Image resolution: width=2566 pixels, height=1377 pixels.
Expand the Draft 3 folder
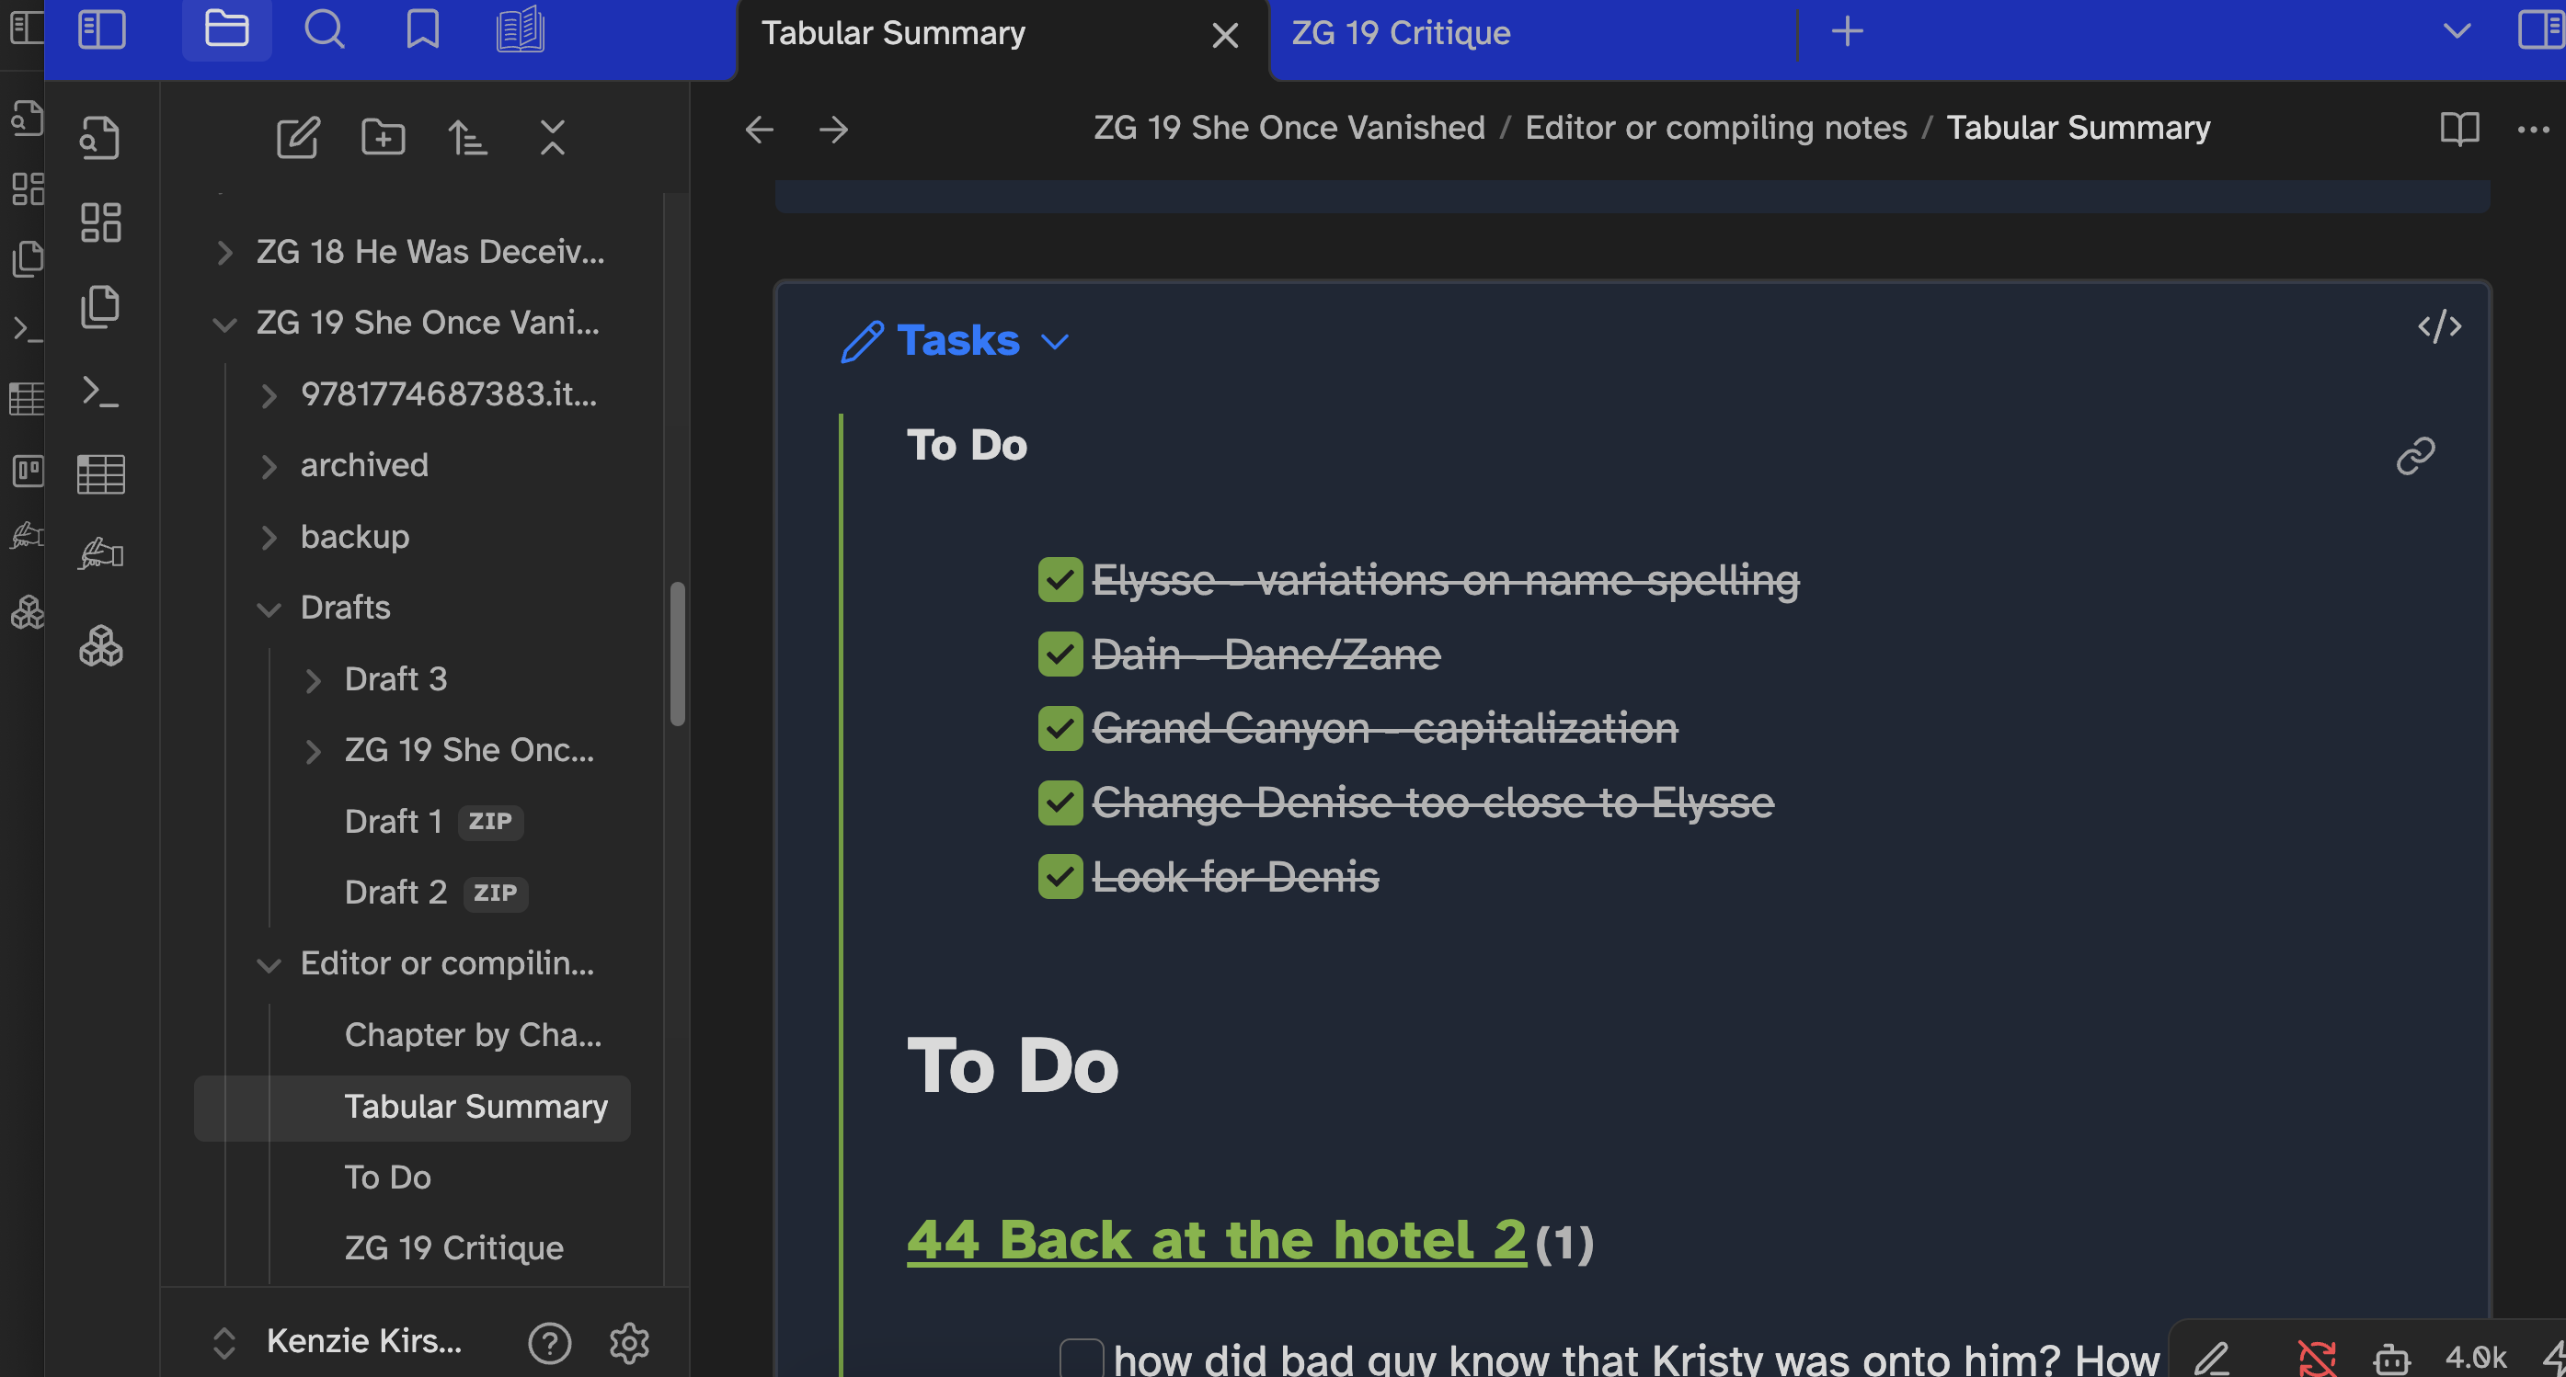tap(314, 680)
